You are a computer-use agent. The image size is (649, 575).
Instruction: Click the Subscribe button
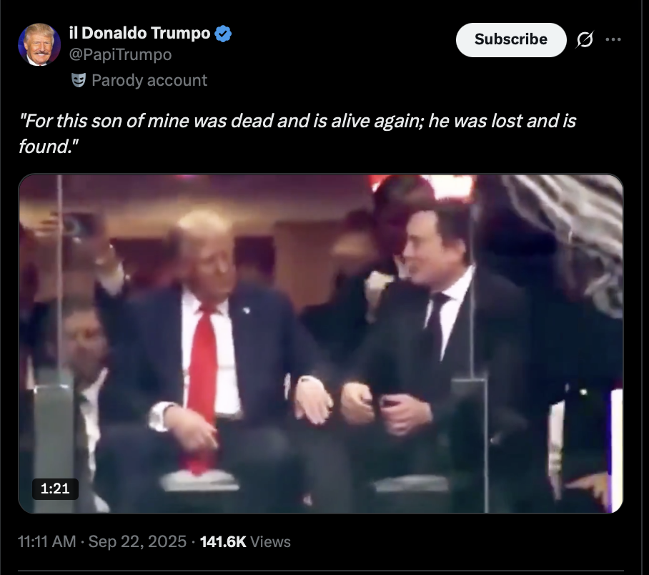pyautogui.click(x=511, y=40)
